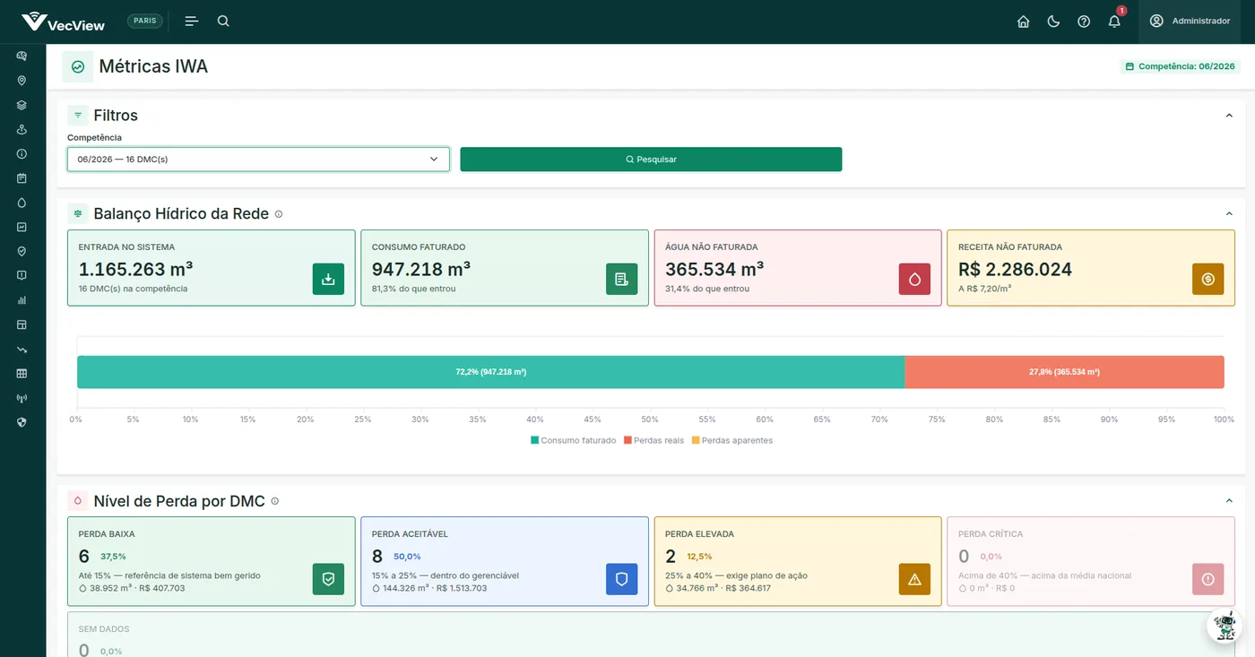Viewport: 1255px width, 657px height.
Task: Click the 947.218 m³ value
Action: [x=421, y=269]
